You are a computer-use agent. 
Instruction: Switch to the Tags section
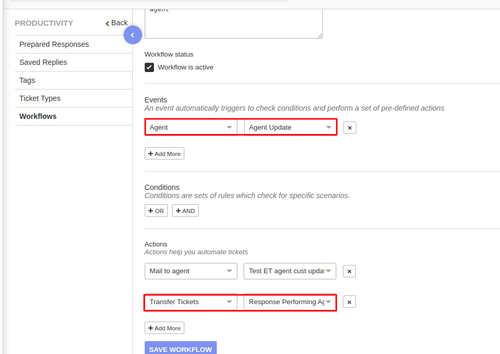coord(27,80)
